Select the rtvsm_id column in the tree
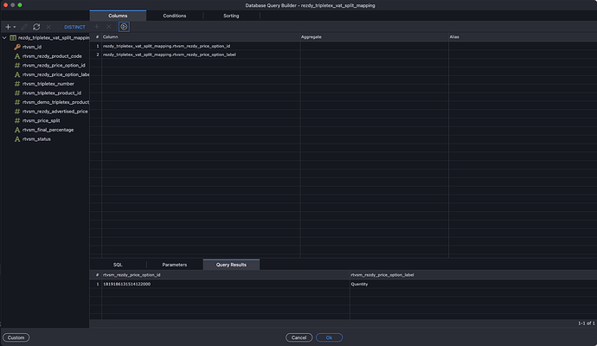Image resolution: width=597 pixels, height=346 pixels. point(32,47)
